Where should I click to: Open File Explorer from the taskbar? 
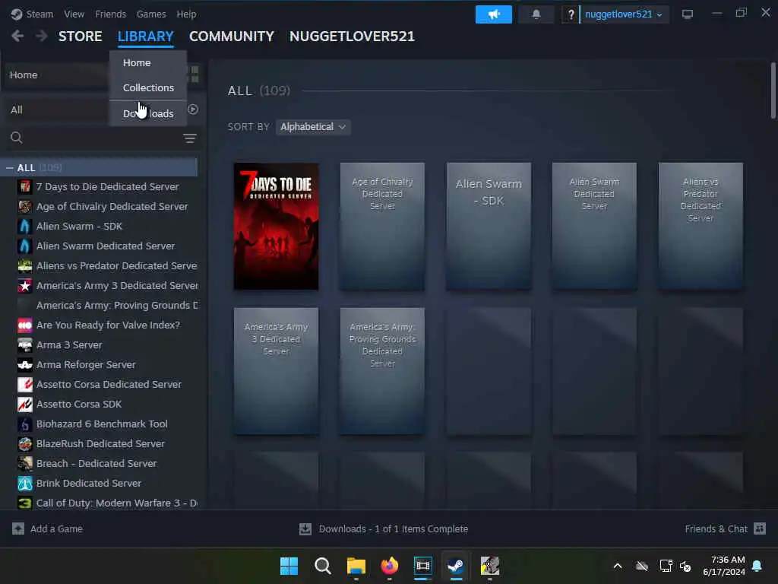click(x=356, y=566)
